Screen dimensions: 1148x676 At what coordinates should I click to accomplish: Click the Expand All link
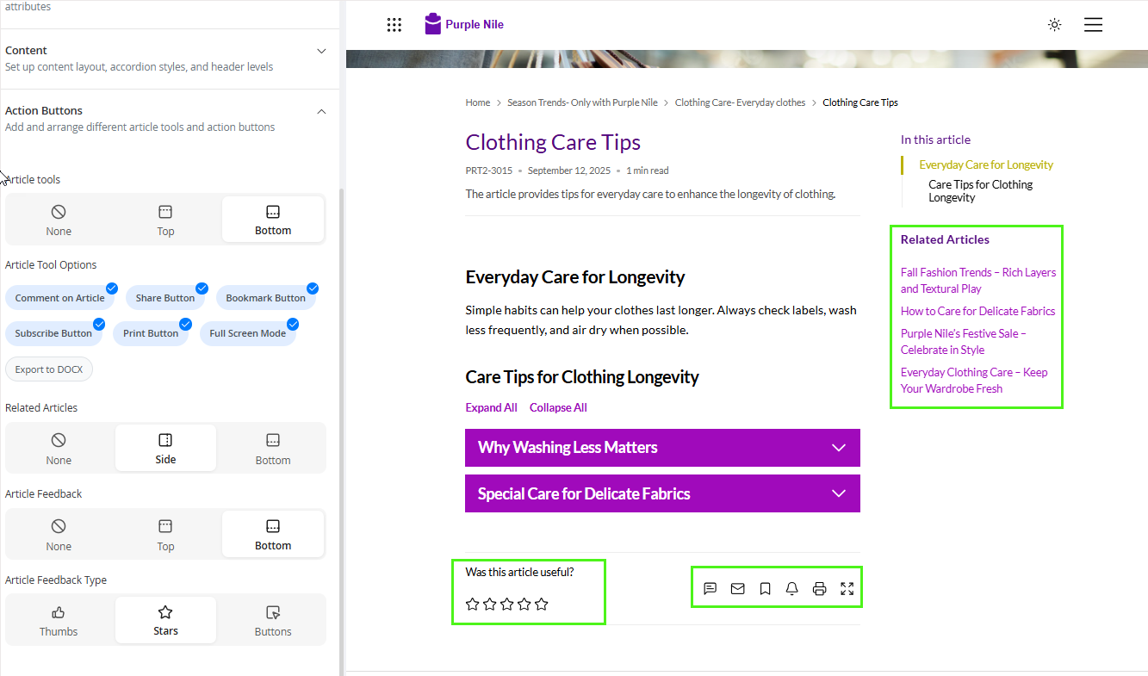tap(491, 407)
